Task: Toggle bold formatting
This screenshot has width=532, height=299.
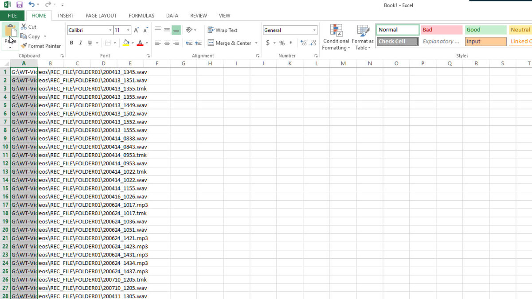Action: 71,43
